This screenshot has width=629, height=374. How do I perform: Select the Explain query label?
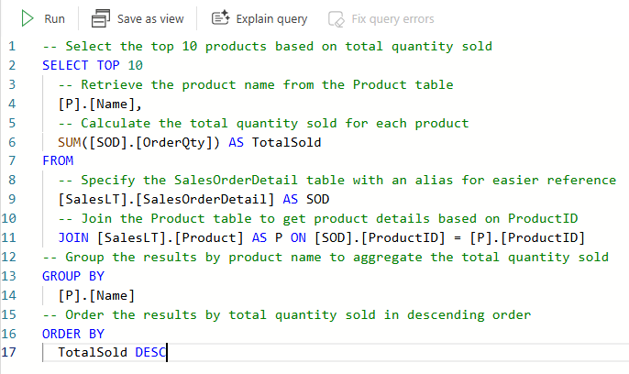pos(271,19)
